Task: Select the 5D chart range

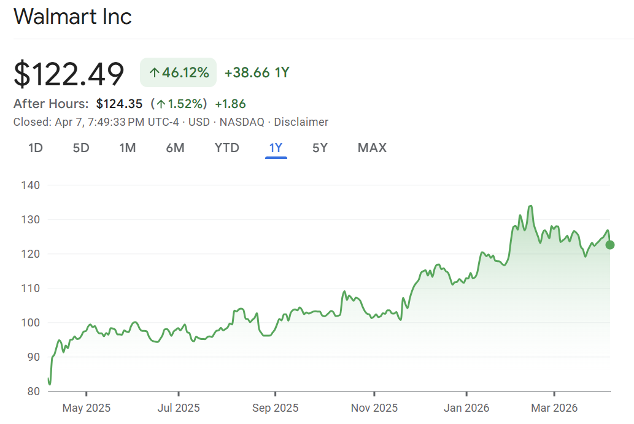Action: pos(81,148)
